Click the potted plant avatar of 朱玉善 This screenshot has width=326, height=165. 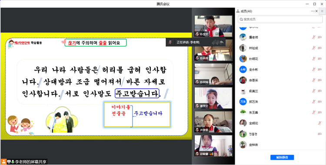pos(243,113)
